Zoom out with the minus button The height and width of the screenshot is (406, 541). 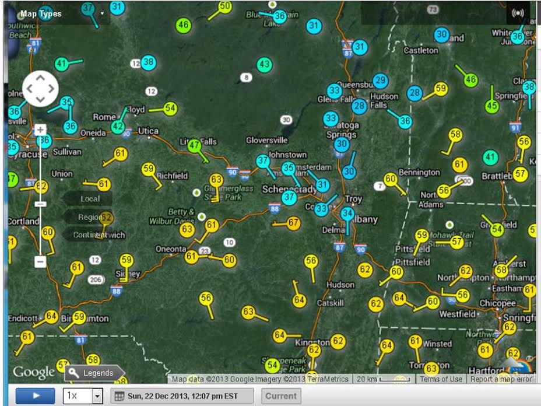pyautogui.click(x=40, y=262)
